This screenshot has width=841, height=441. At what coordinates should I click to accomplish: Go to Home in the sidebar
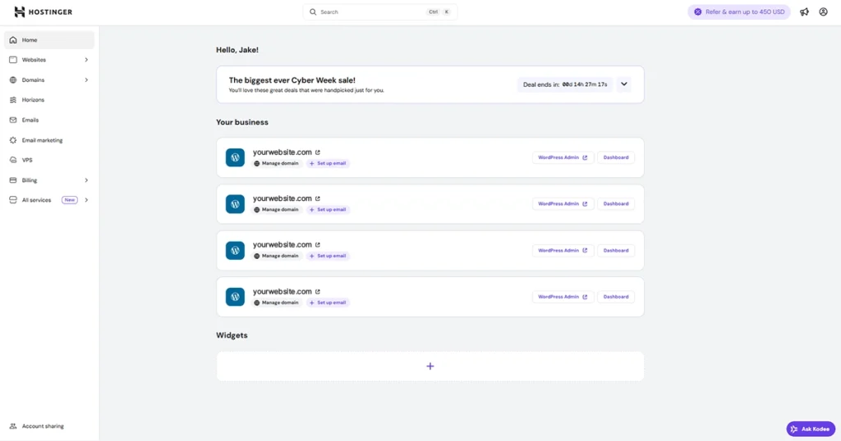48,40
